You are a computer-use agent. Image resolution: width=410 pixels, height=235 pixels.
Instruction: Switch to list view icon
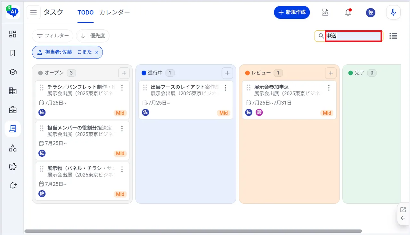[x=393, y=36]
